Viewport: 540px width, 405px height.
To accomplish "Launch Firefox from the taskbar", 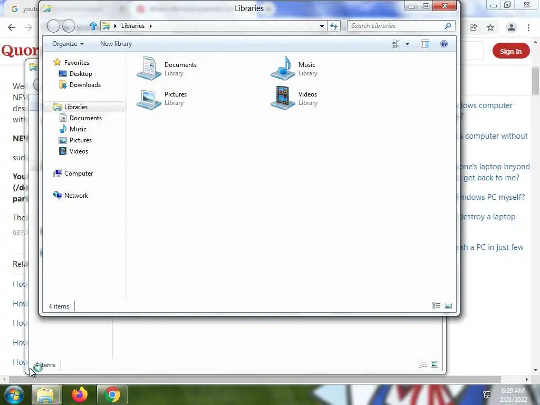I will [80, 394].
